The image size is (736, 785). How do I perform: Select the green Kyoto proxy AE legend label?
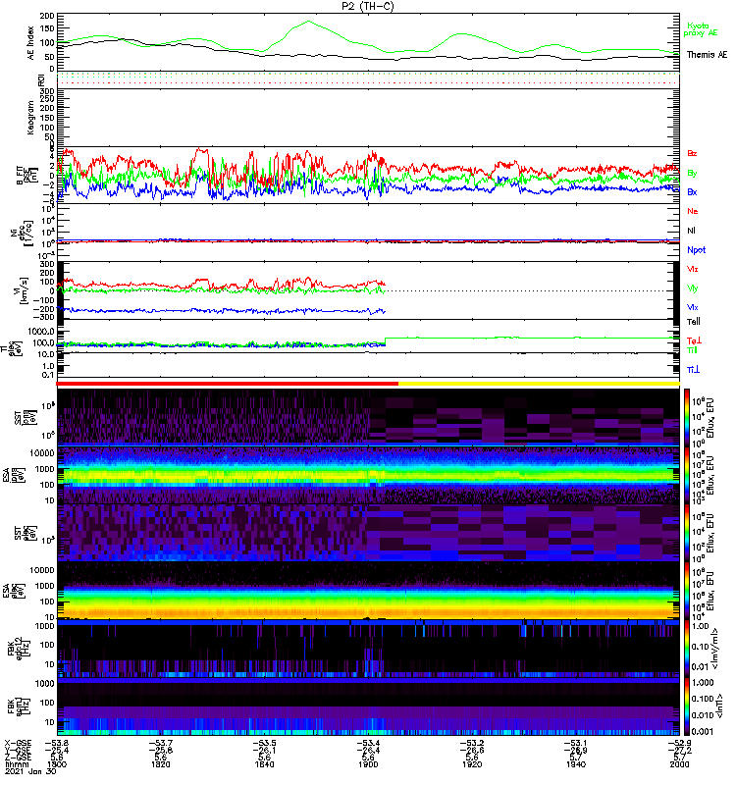tap(701, 29)
